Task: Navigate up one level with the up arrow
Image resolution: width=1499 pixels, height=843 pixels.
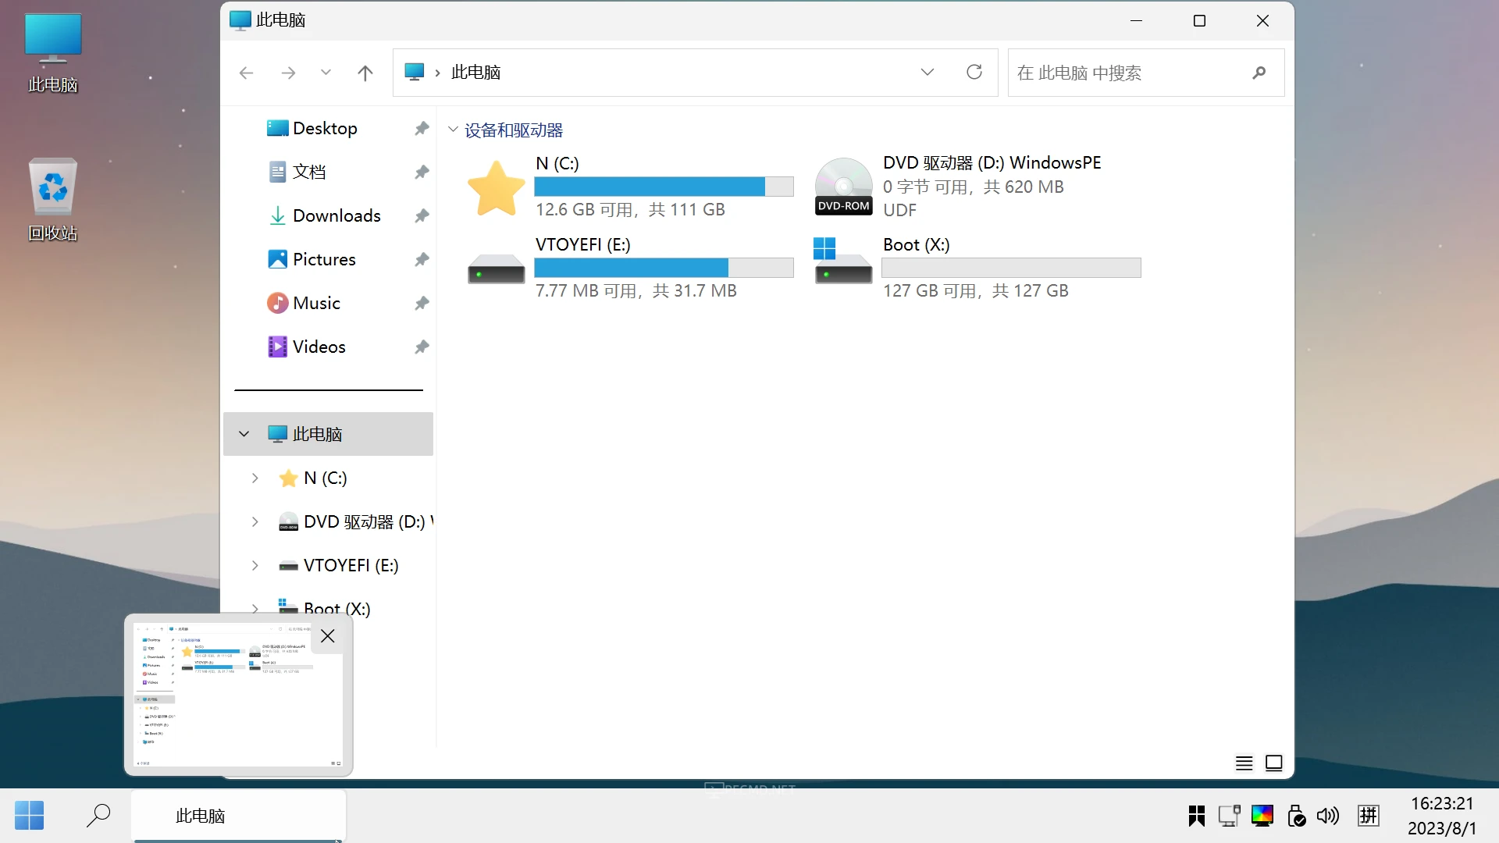Action: click(365, 73)
